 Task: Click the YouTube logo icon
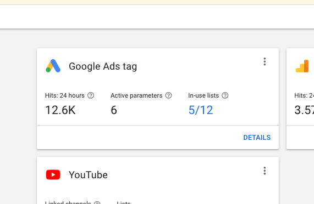[x=53, y=175]
